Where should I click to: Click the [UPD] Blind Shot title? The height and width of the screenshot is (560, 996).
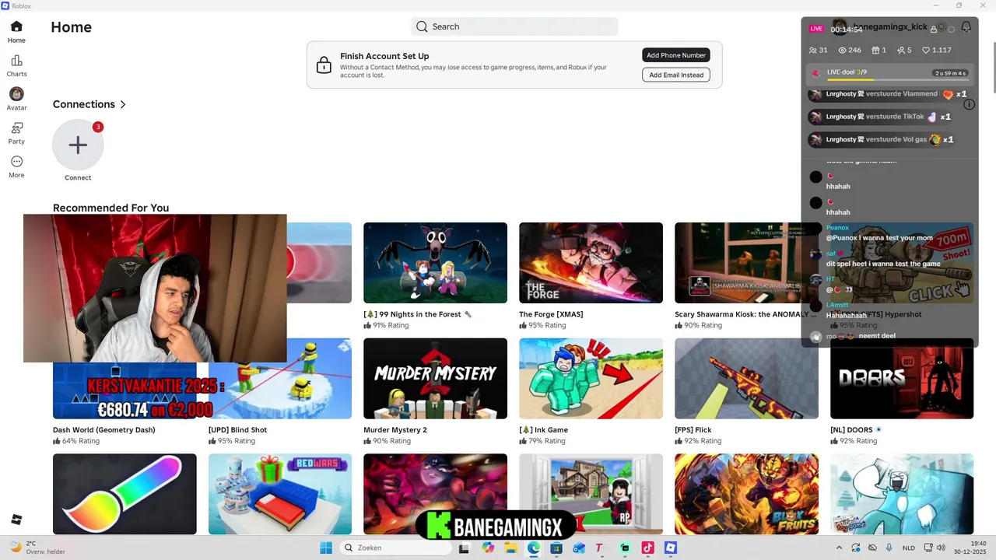[238, 430]
